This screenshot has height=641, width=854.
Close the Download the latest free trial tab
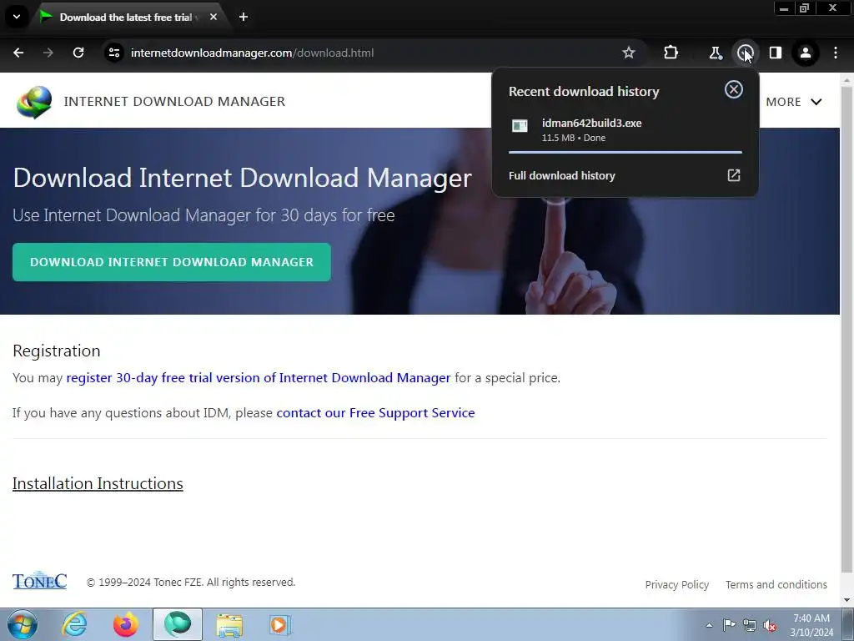[x=213, y=17]
